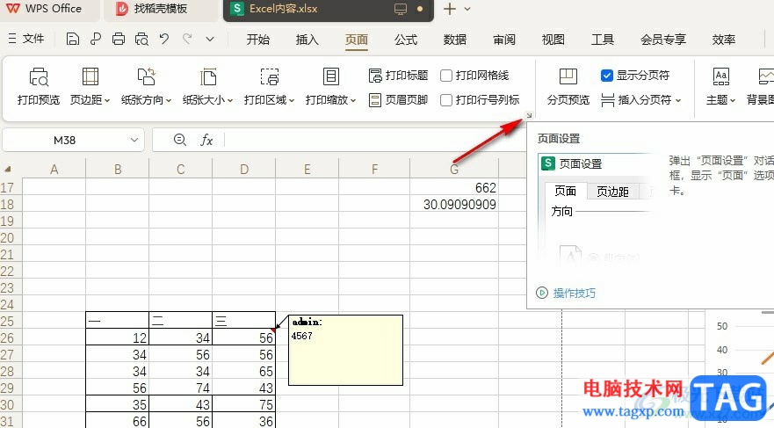The width and height of the screenshot is (774, 428).
Task: Expand the quick access toolbar dropdown
Action: (210, 39)
